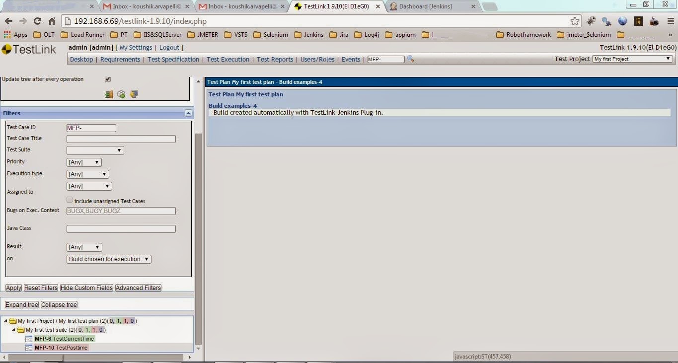Image resolution: width=678 pixels, height=363 pixels.
Task: Open the Desktop menu item
Action: click(x=81, y=59)
